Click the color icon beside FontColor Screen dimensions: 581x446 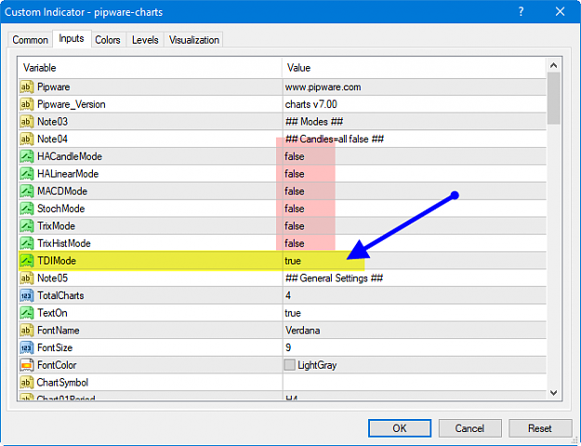click(x=26, y=365)
